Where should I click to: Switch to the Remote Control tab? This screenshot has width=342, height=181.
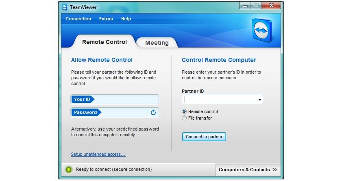105,42
